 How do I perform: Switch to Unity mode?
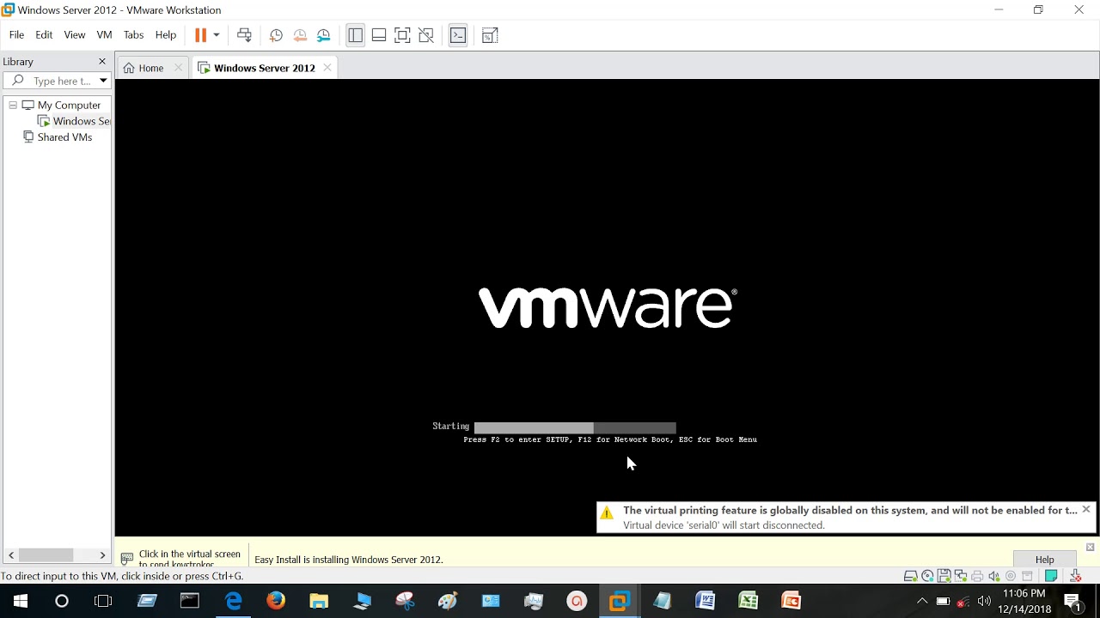[x=426, y=35]
